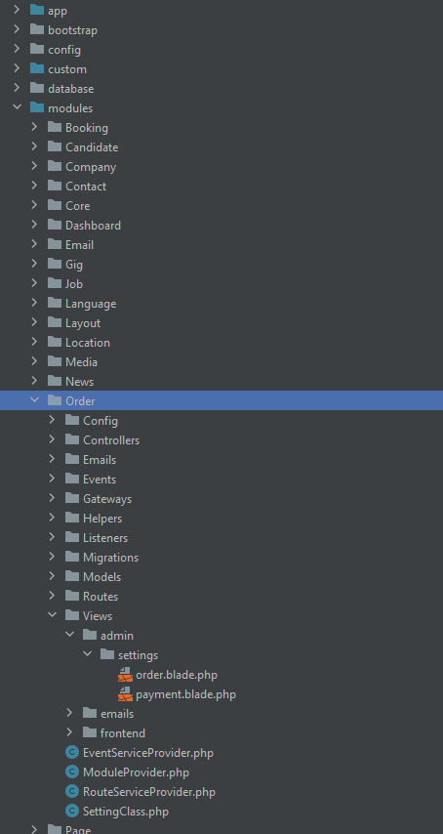Click the payment.blade.php blade icon
This screenshot has width=443, height=834.
(125, 694)
